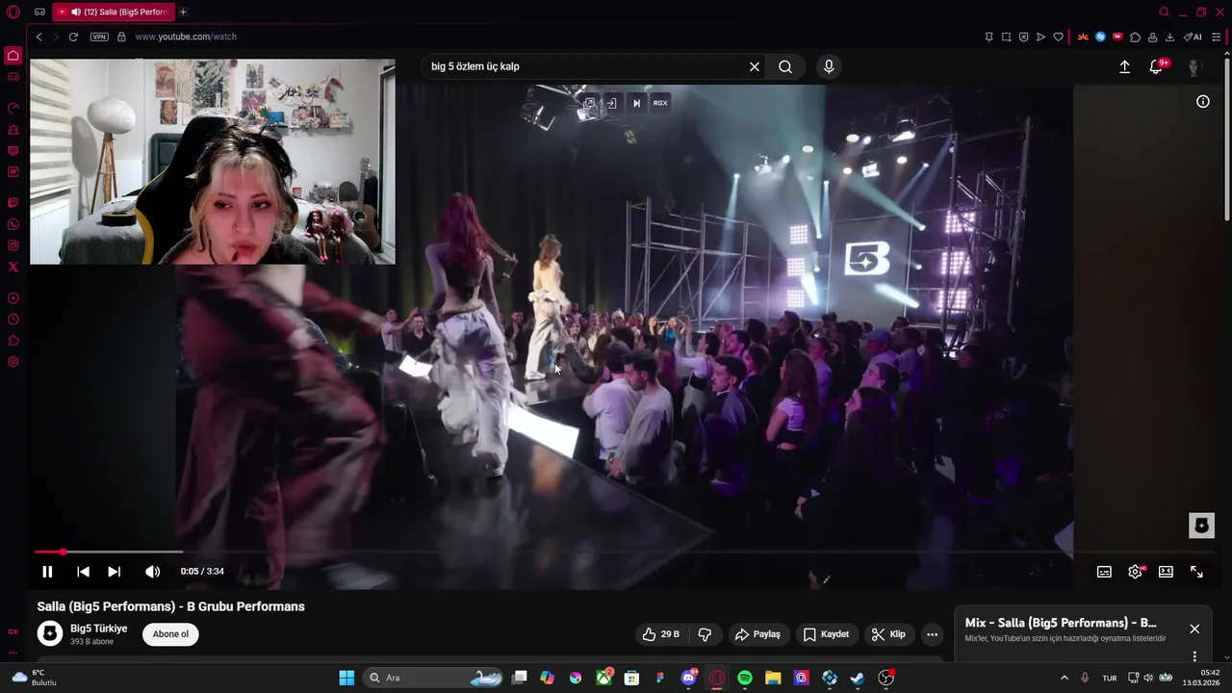
Task: Dislike the Salla video
Action: click(705, 634)
